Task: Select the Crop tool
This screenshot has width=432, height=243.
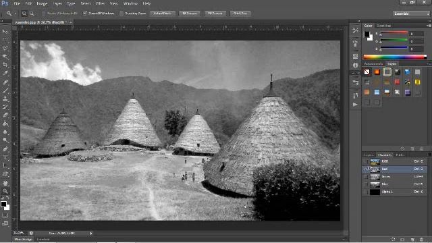Action: point(5,65)
